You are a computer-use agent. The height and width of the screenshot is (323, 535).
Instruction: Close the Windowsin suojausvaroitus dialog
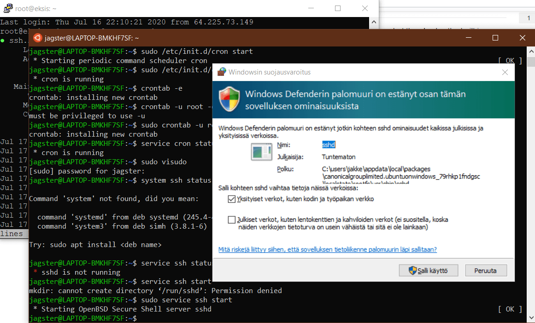click(x=505, y=72)
